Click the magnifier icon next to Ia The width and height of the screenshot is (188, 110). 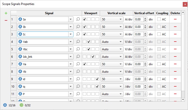pyautogui.click(x=78, y=19)
